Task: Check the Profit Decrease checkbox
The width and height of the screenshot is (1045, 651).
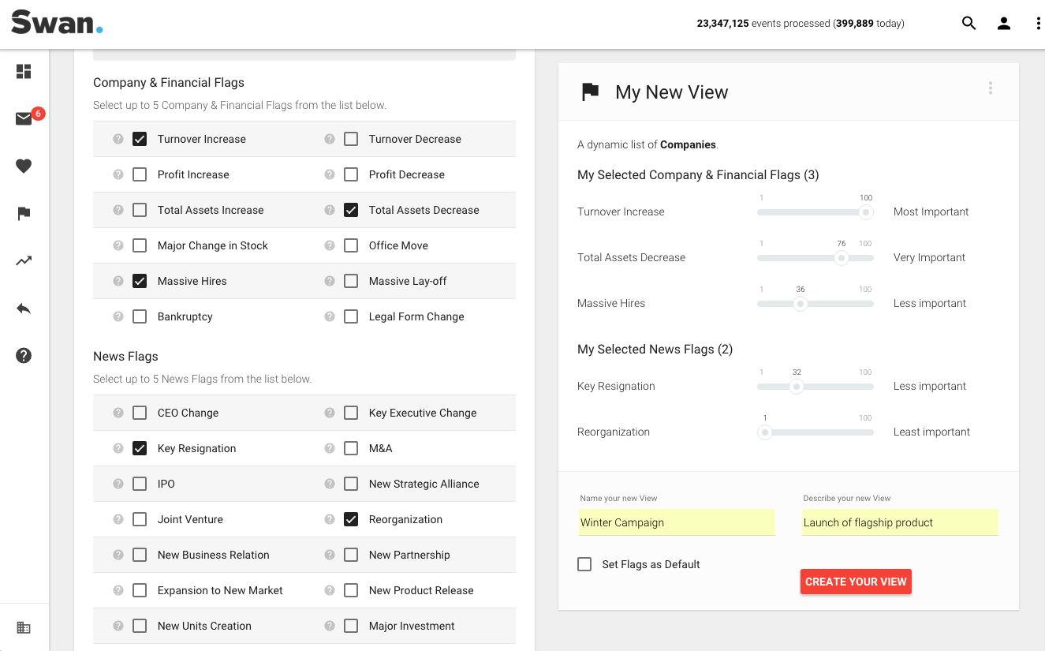Action: (351, 174)
